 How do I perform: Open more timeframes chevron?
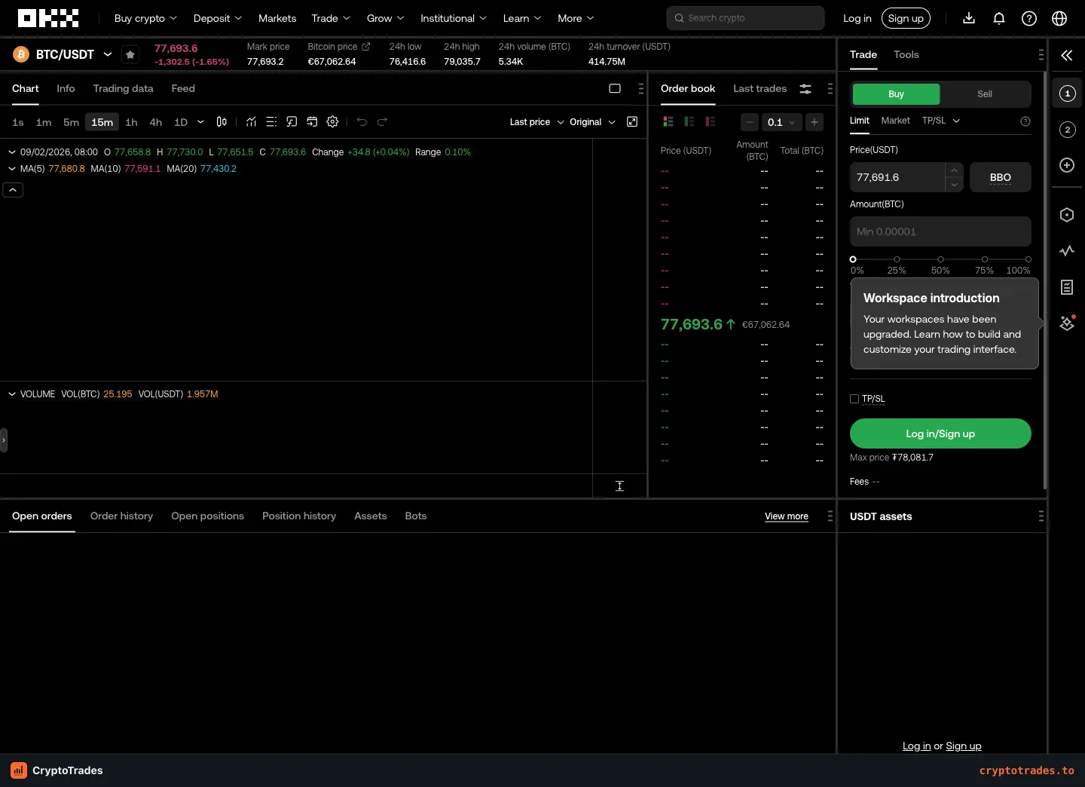tap(200, 122)
